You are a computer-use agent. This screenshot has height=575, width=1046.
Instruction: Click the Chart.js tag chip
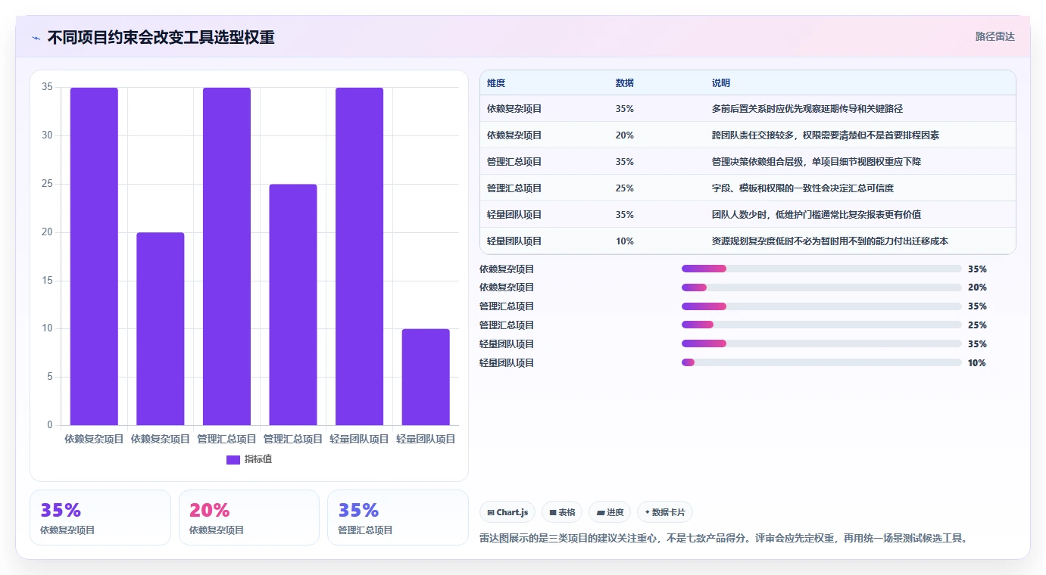point(507,512)
